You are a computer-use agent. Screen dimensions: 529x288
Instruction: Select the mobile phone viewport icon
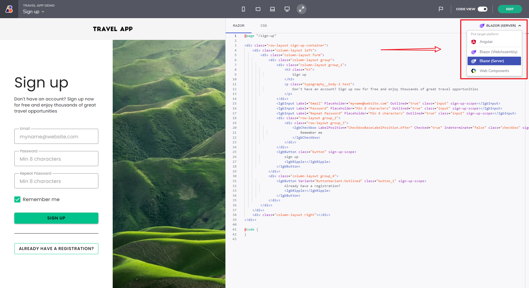click(243, 9)
